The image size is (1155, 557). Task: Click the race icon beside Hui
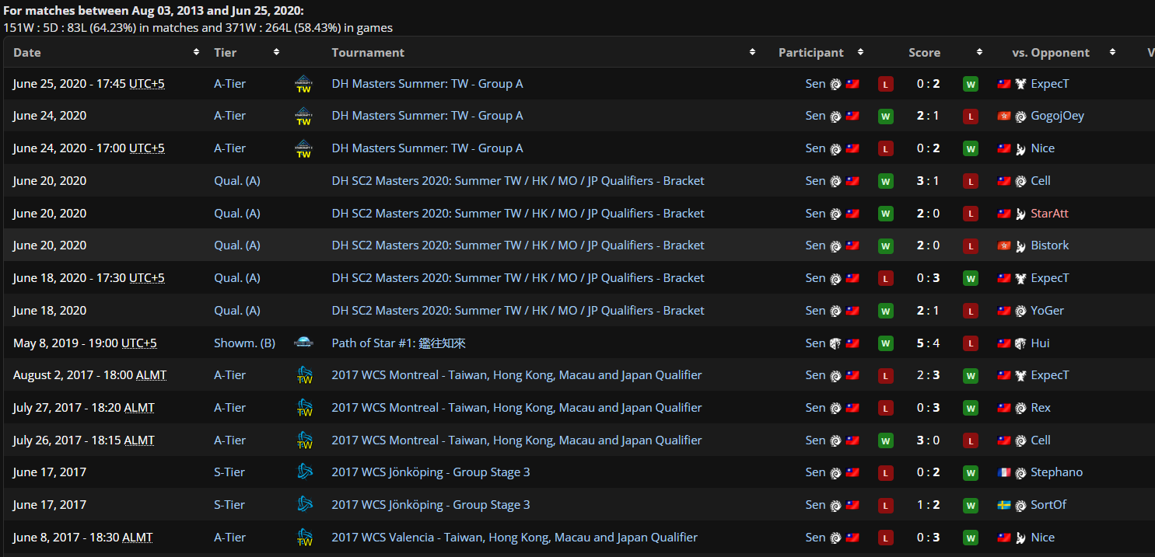pyautogui.click(x=1021, y=343)
